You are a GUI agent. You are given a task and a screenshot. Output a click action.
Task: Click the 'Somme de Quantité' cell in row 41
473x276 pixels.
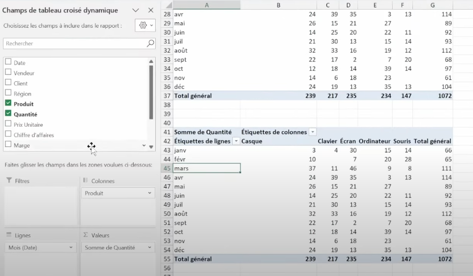(x=206, y=132)
